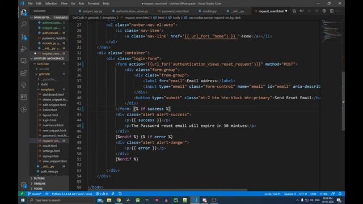
Task: Open the Terminal menu
Action: coord(93,3)
